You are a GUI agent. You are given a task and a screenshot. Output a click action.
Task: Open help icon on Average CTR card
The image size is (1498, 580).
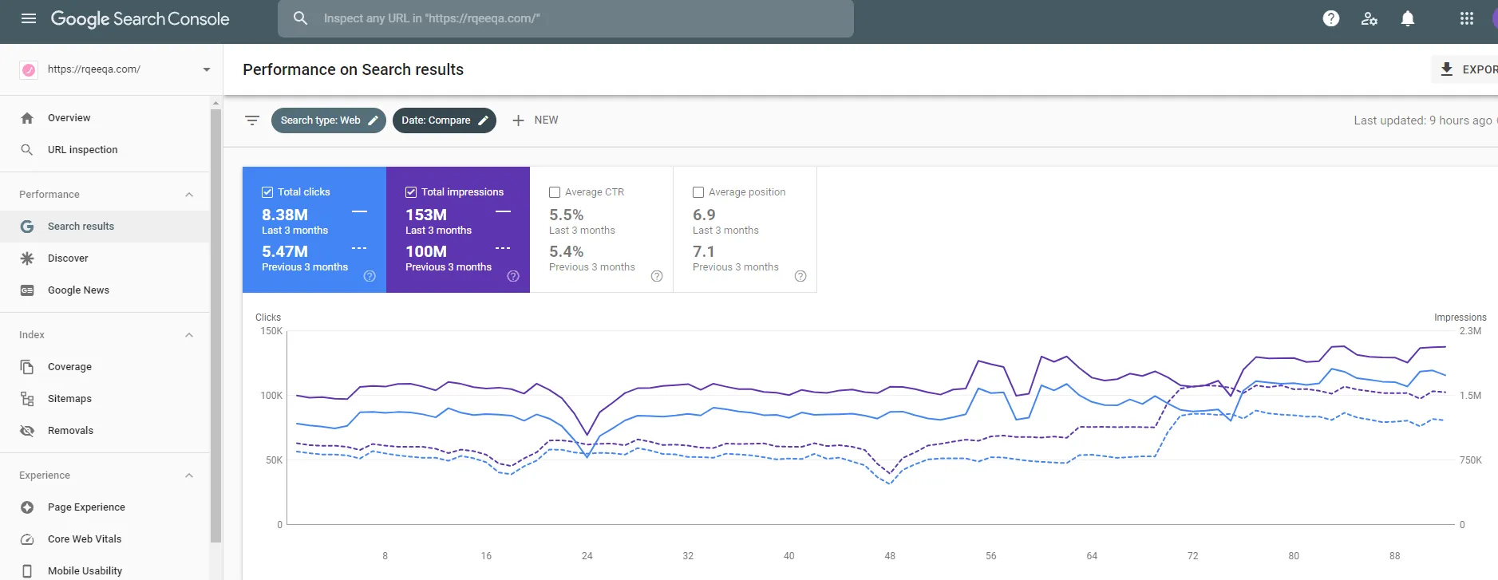click(657, 276)
